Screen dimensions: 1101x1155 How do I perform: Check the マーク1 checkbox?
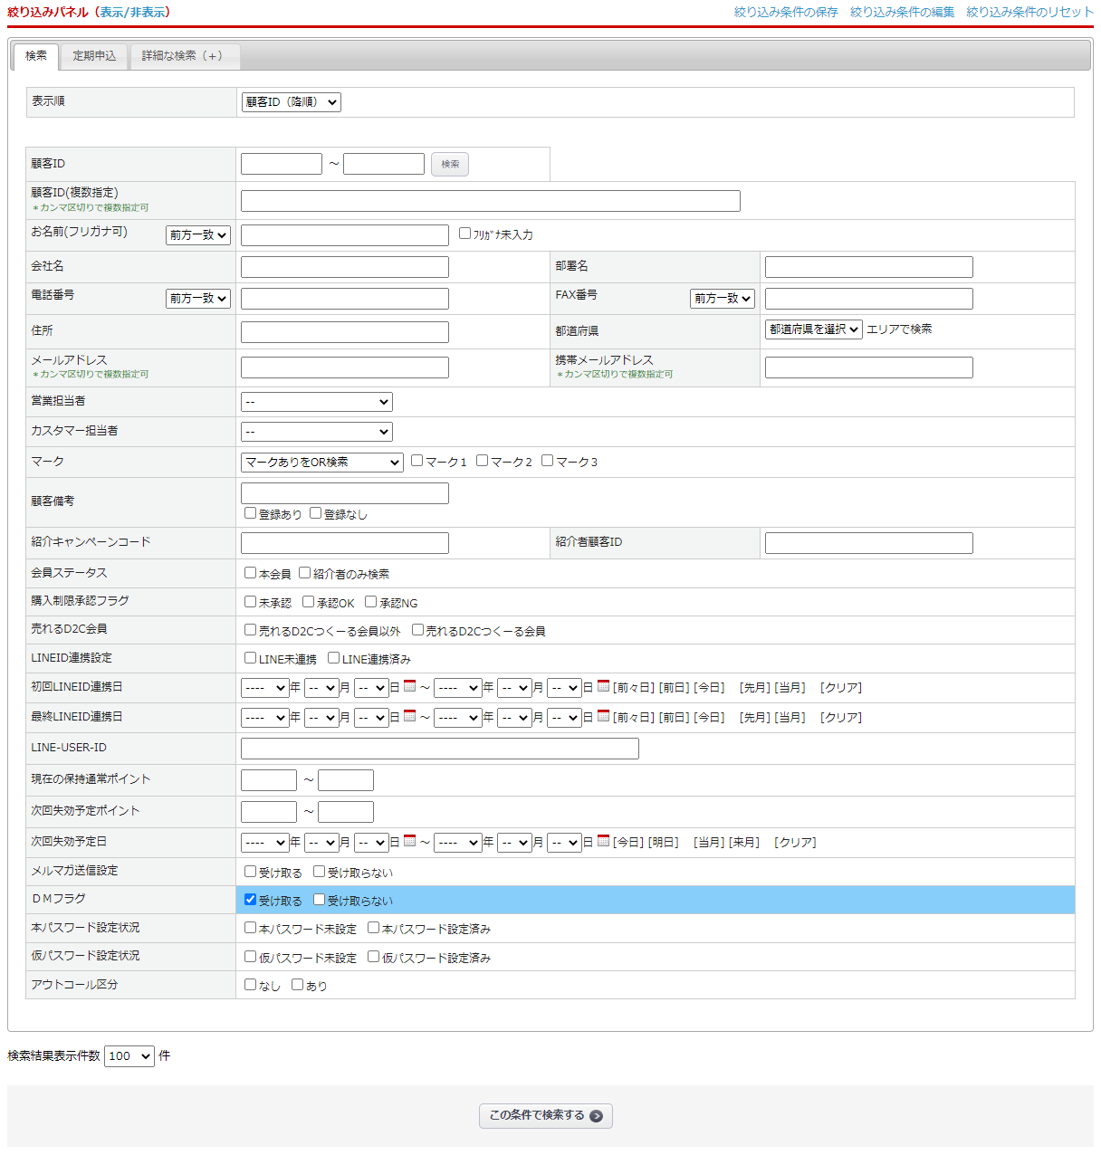click(417, 461)
